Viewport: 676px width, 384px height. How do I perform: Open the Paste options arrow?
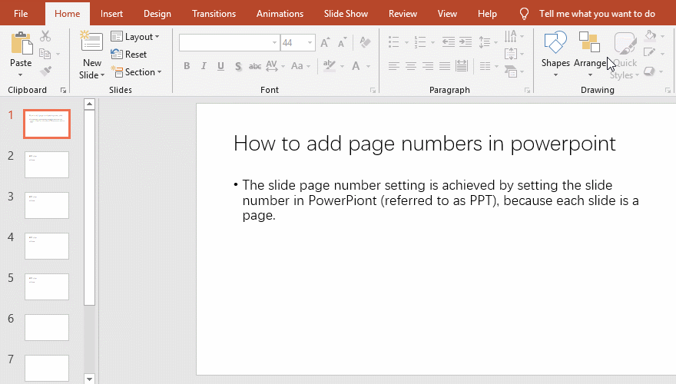[x=21, y=75]
